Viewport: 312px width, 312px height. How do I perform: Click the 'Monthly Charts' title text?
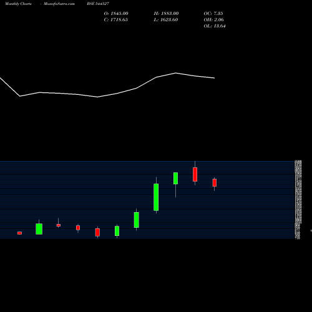coord(18,4)
